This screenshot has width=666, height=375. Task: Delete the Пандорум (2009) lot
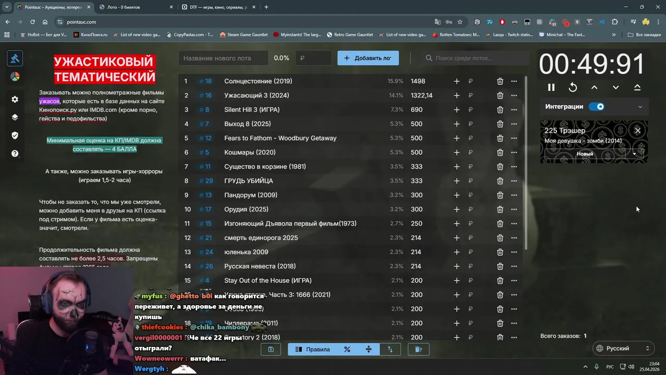point(500,195)
